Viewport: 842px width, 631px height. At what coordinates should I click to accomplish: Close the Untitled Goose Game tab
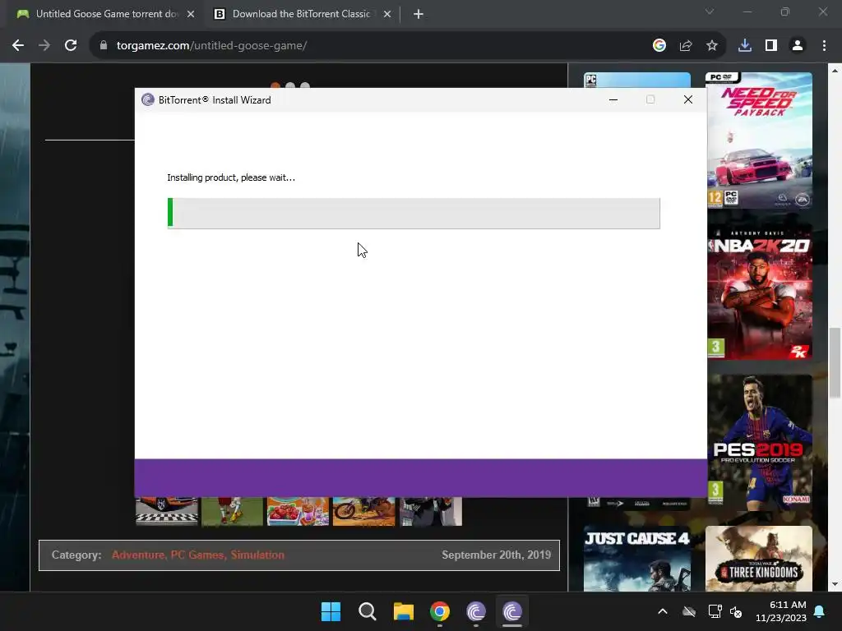[191, 15]
